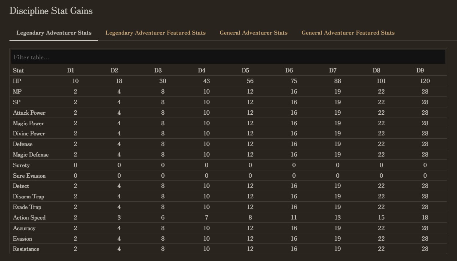457x261 pixels.
Task: Open General Adventurer Featured Stats tab
Action: pyautogui.click(x=348, y=33)
